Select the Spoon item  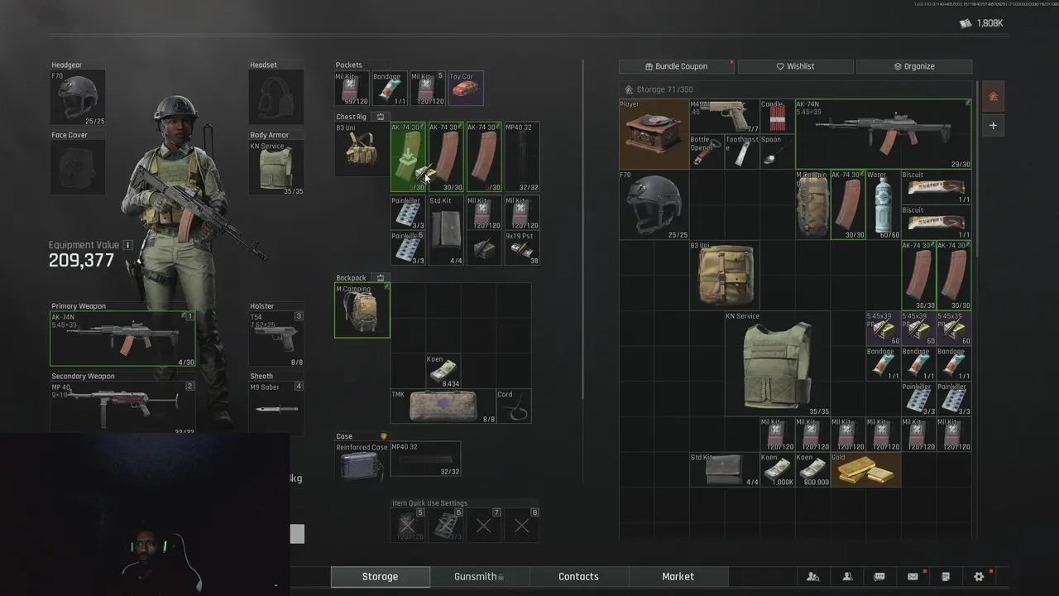777,151
